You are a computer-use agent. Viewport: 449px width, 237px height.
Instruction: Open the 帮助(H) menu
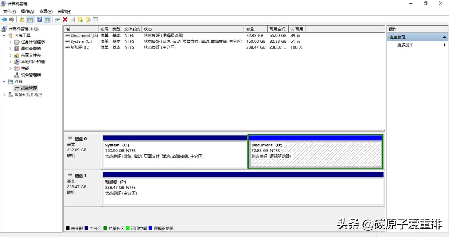click(x=64, y=12)
